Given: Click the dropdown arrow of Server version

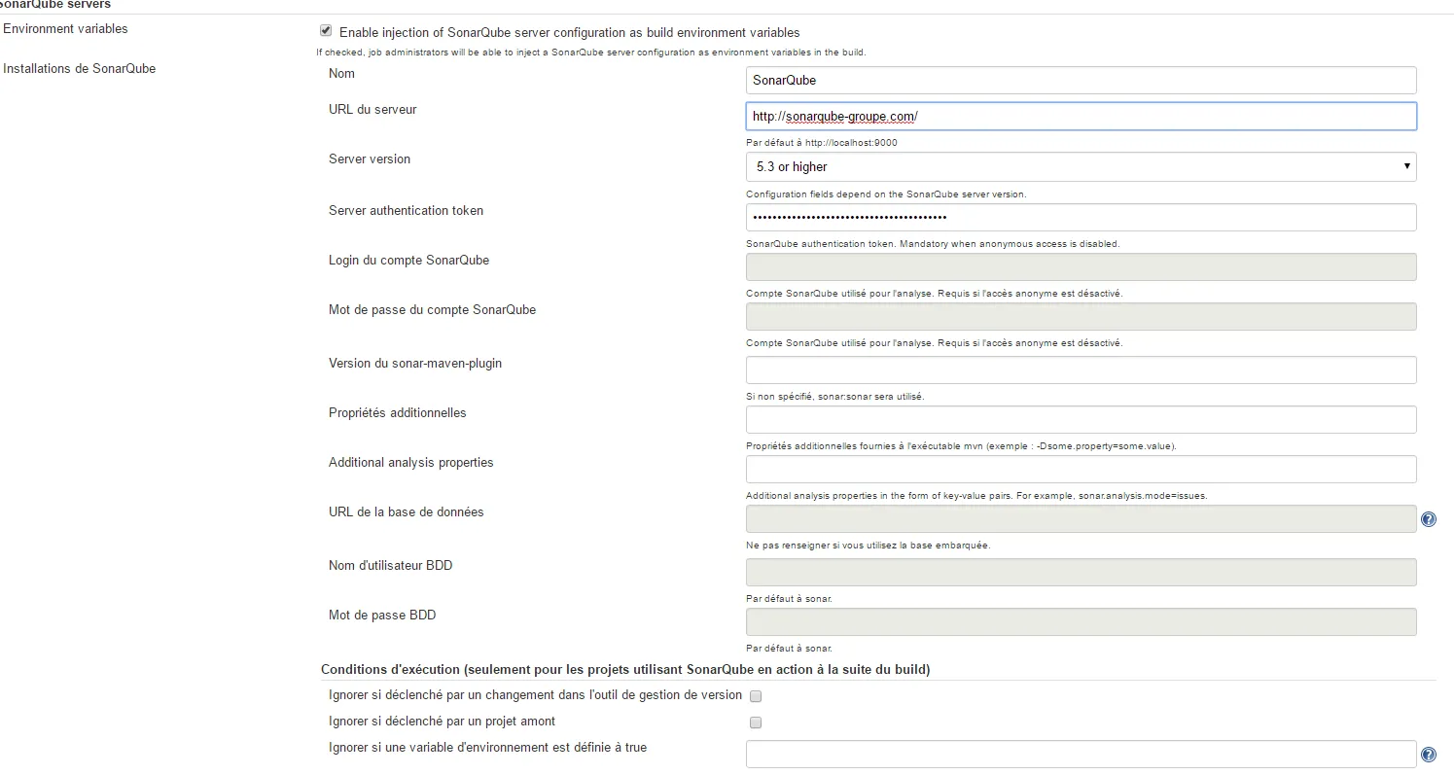Looking at the screenshot, I should (x=1406, y=166).
